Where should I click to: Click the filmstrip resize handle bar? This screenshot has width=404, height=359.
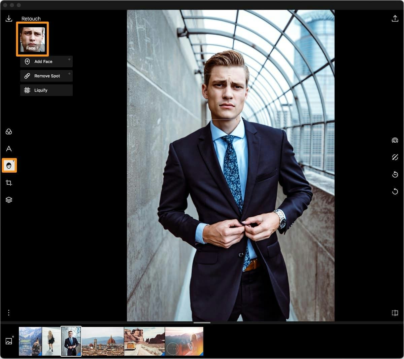pos(202,323)
